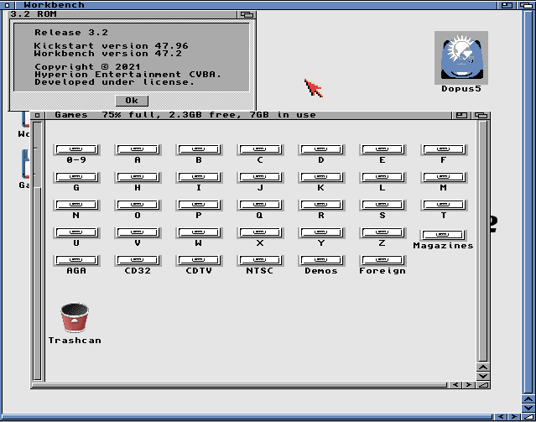Image resolution: width=536 pixels, height=422 pixels.
Task: Open the S drawer icon
Action: [x=382, y=205]
